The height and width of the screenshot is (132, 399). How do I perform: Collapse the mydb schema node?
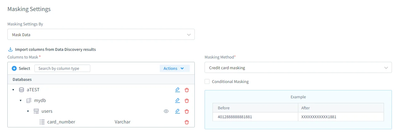point(21,101)
